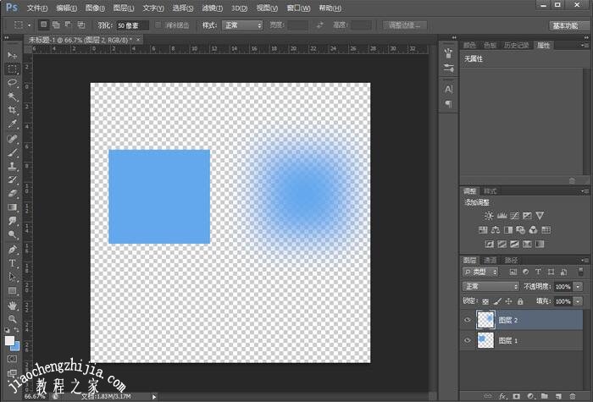Select the Crop tool

coord(13,110)
